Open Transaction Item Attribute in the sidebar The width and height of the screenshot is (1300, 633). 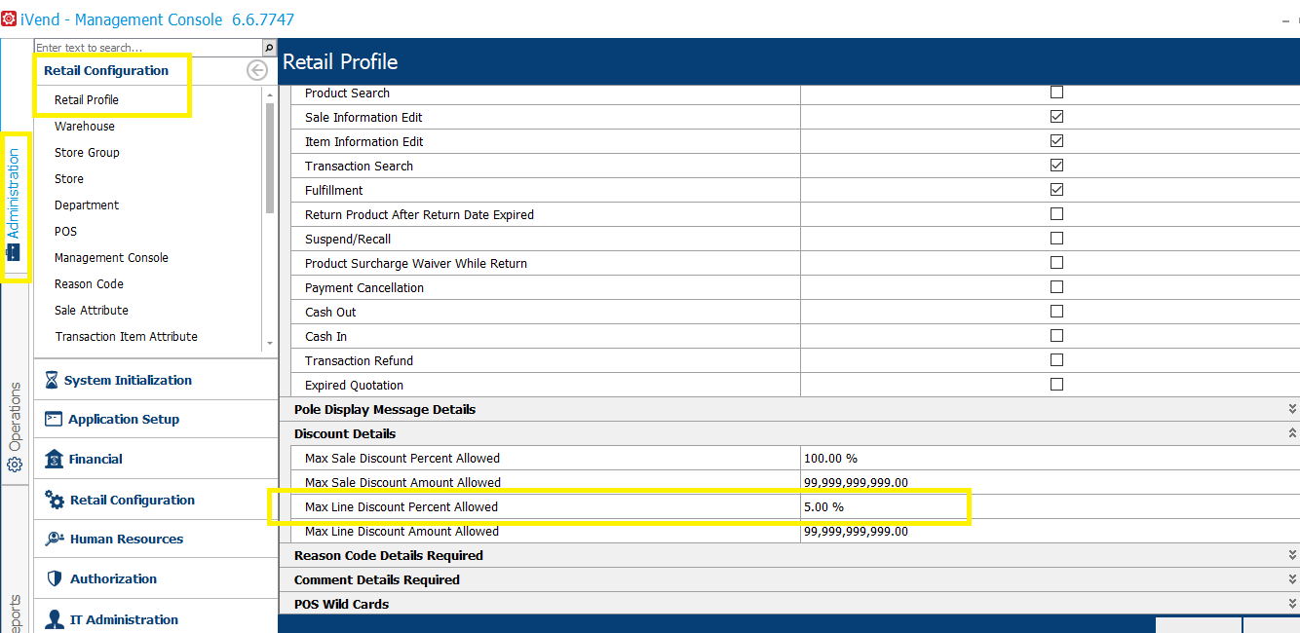tap(127, 336)
